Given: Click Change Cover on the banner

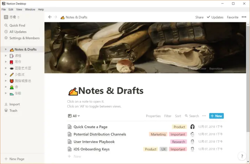Looking at the screenshot, I should click(198, 68).
